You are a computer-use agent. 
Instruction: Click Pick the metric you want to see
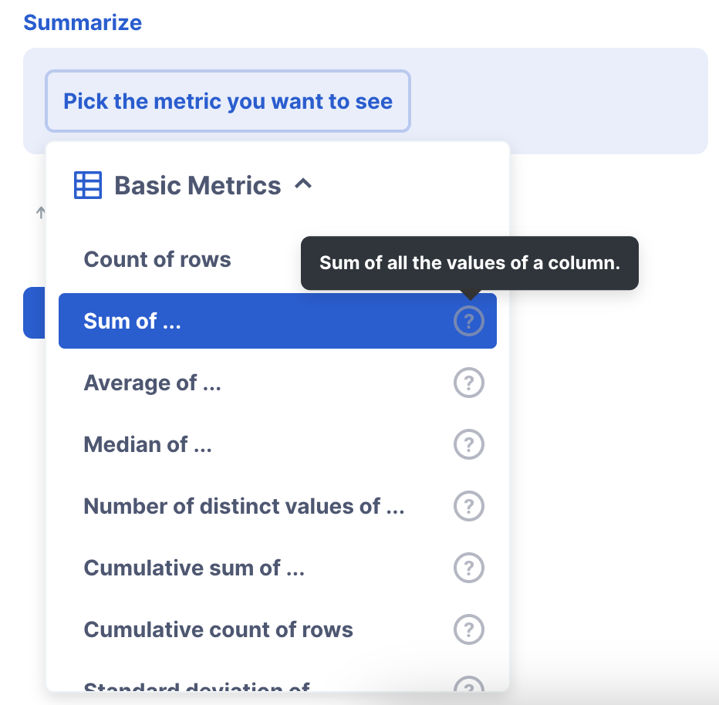pos(228,101)
